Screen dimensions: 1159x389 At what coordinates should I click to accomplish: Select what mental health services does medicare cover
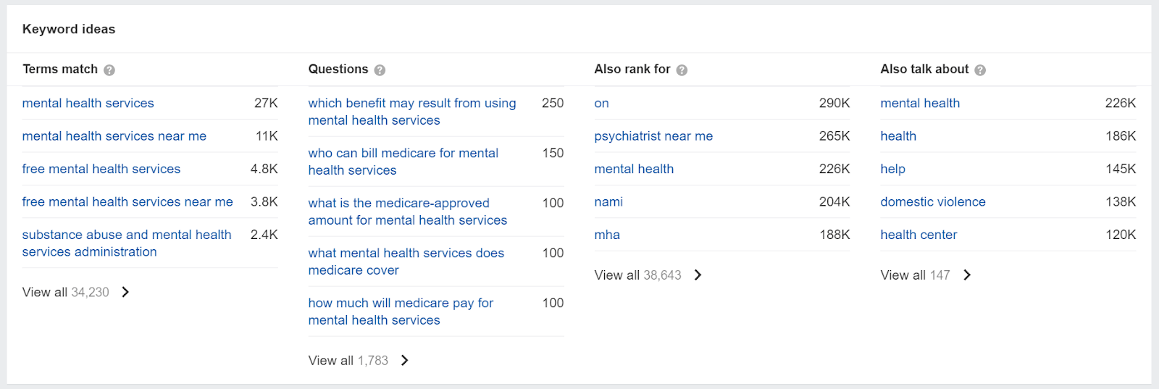pos(406,262)
